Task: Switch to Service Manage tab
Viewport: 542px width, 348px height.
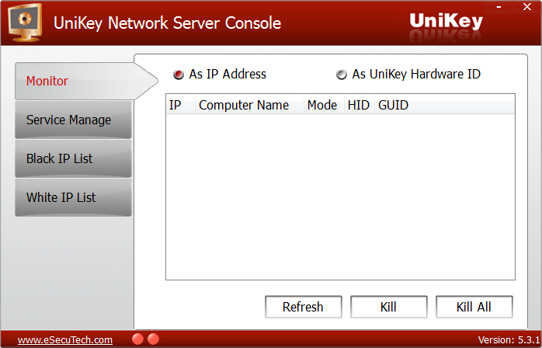Action: [73, 120]
